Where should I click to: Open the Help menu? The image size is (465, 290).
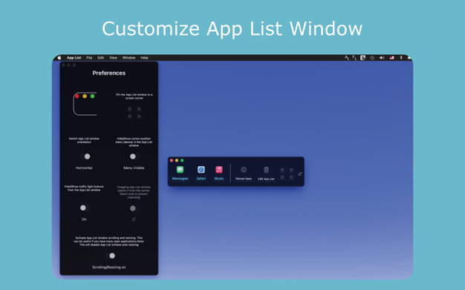pos(144,58)
